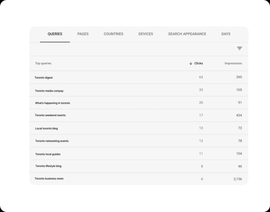Open the Toronto local guides query
Screen dimensions: 270x212
coord(48,153)
